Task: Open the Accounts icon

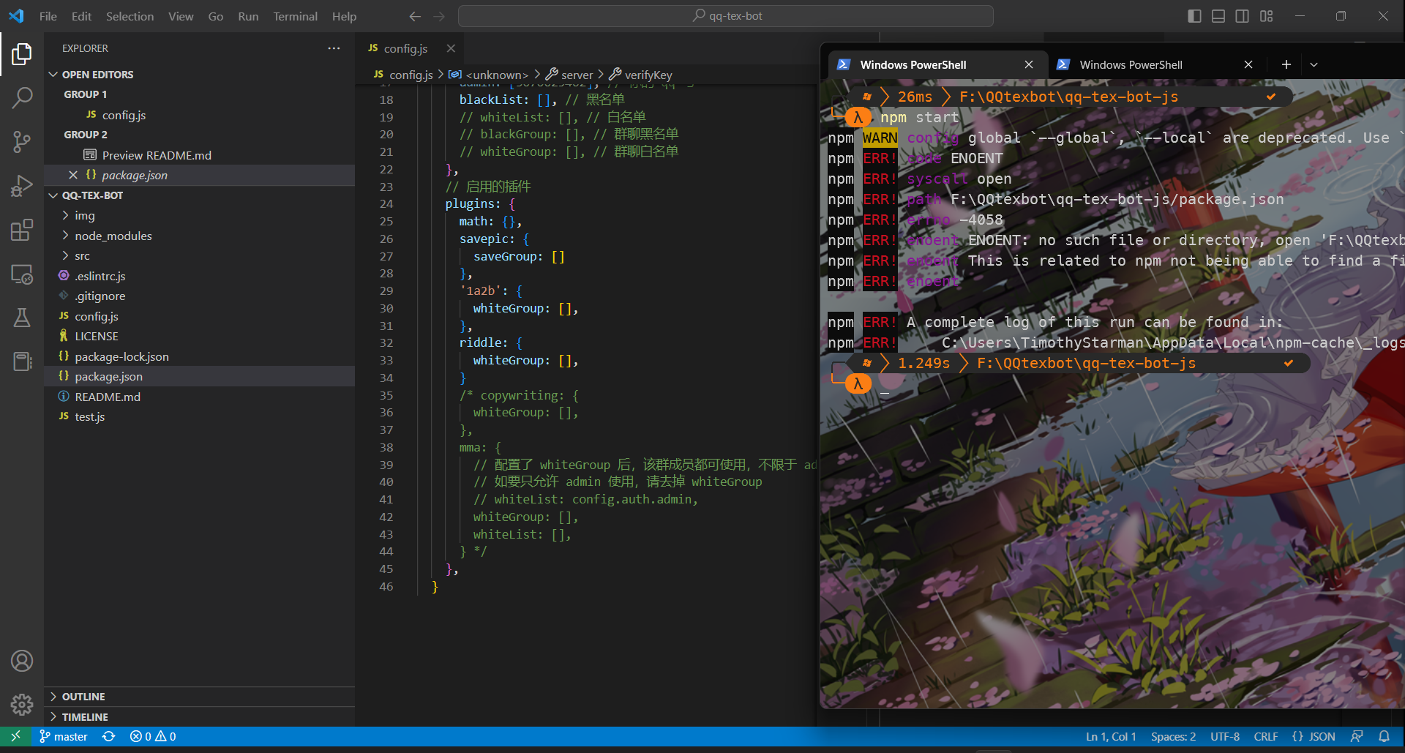Action: click(22, 660)
